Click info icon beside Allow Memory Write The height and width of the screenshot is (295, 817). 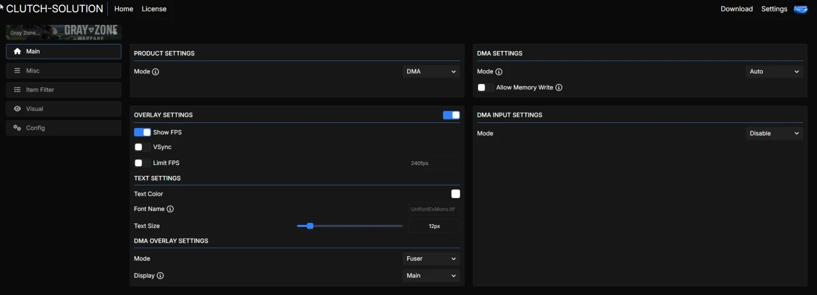pos(559,87)
